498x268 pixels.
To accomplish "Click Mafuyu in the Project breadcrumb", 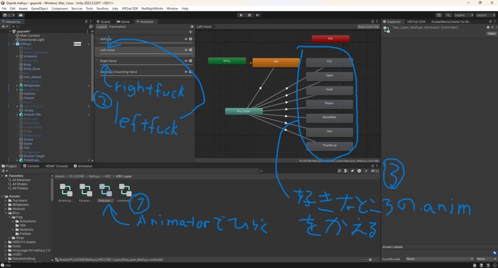I will (94, 176).
